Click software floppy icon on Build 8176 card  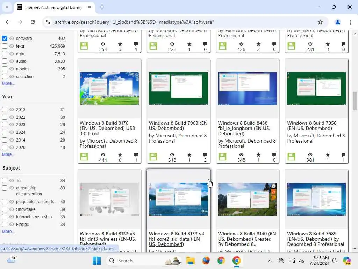click(84, 157)
